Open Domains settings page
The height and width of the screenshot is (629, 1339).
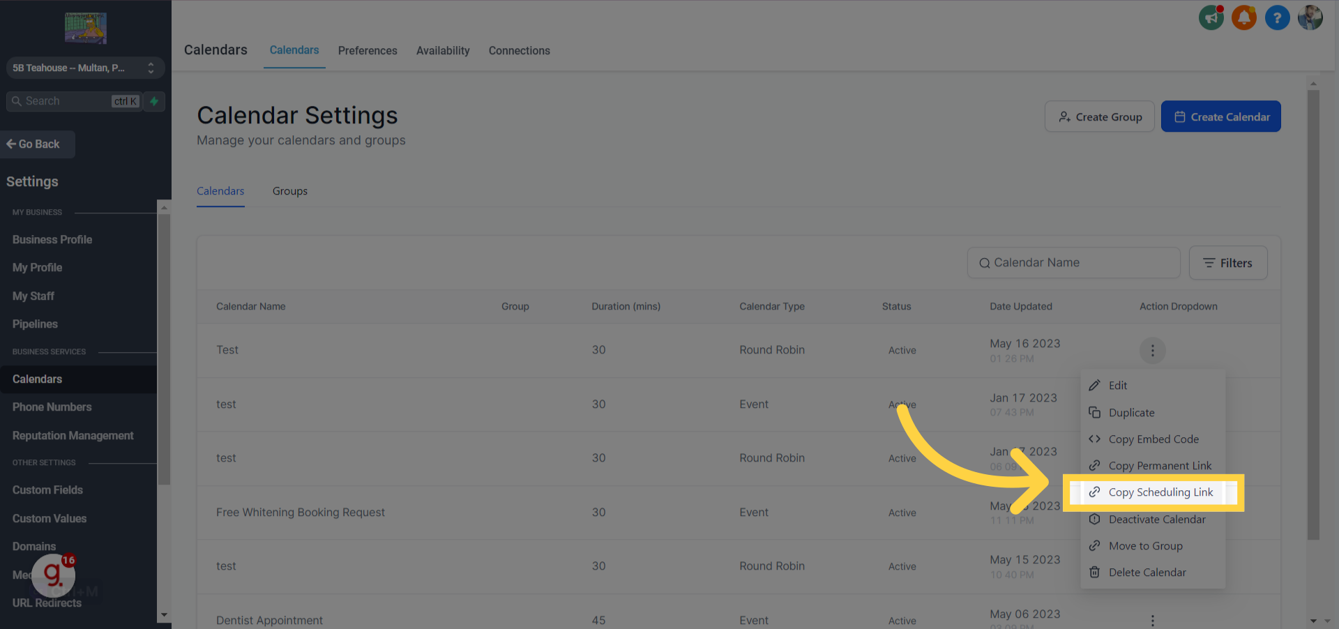[34, 547]
